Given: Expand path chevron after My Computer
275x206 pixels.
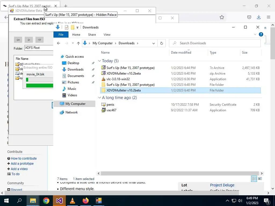Looking at the screenshot, I should (115, 43).
